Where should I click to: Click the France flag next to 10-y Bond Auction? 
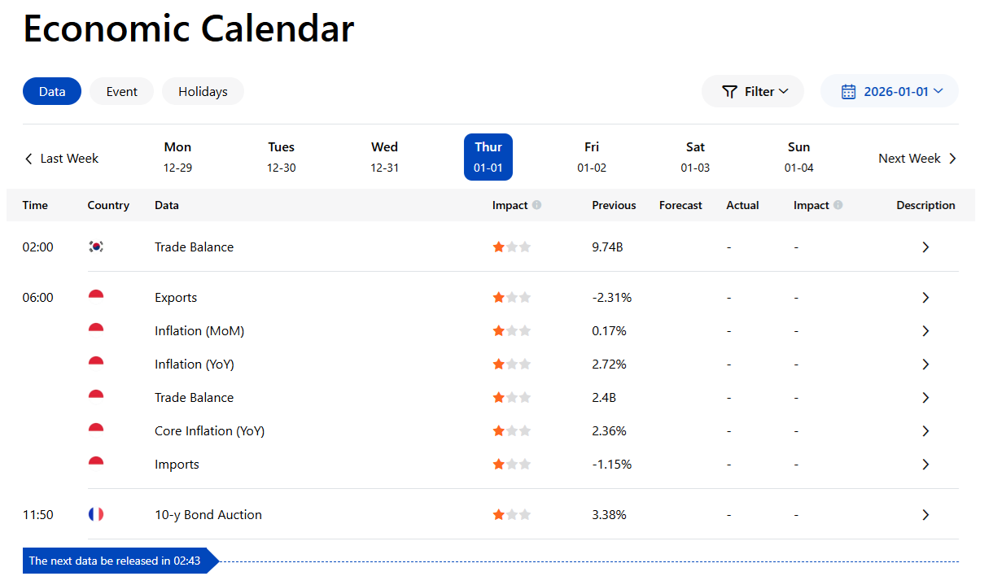(x=96, y=514)
